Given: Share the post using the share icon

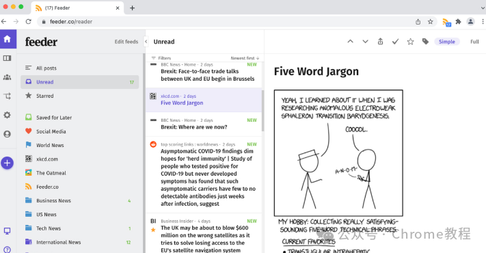Looking at the screenshot, I should pos(380,42).
